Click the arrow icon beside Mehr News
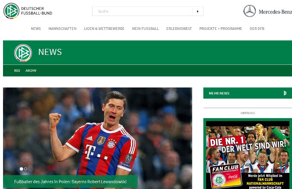 point(285,93)
